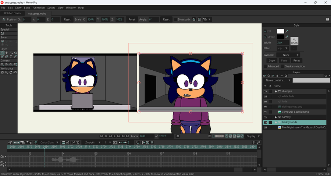The height and width of the screenshot is (176, 331).
Task: Select the Rotate Workspace tool
Action: (11, 73)
